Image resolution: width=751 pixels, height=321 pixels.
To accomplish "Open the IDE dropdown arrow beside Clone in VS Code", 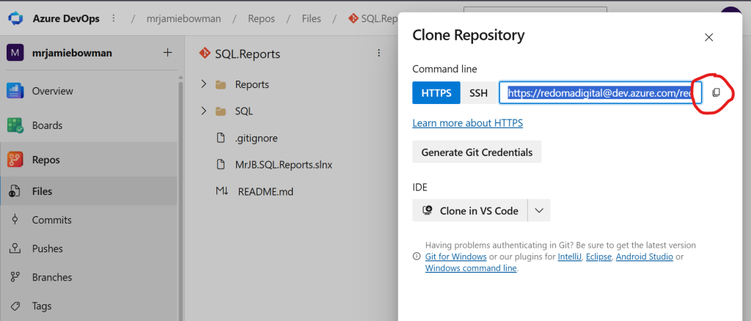I will coord(539,210).
